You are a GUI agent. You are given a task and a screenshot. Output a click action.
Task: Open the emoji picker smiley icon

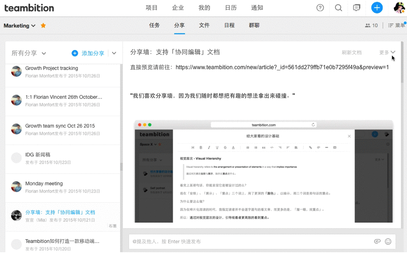(x=388, y=241)
